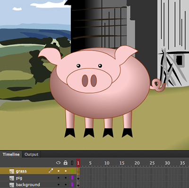Select the layer named grass

[x=21, y=171]
